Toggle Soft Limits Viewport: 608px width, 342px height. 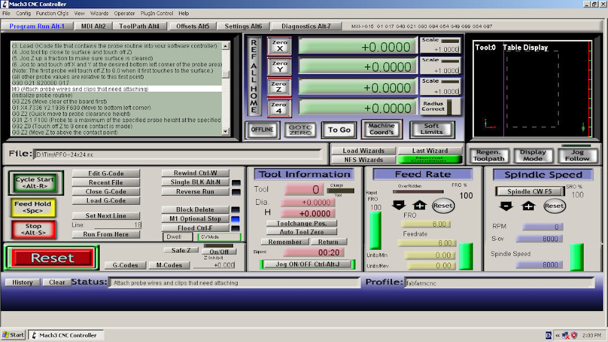432,129
